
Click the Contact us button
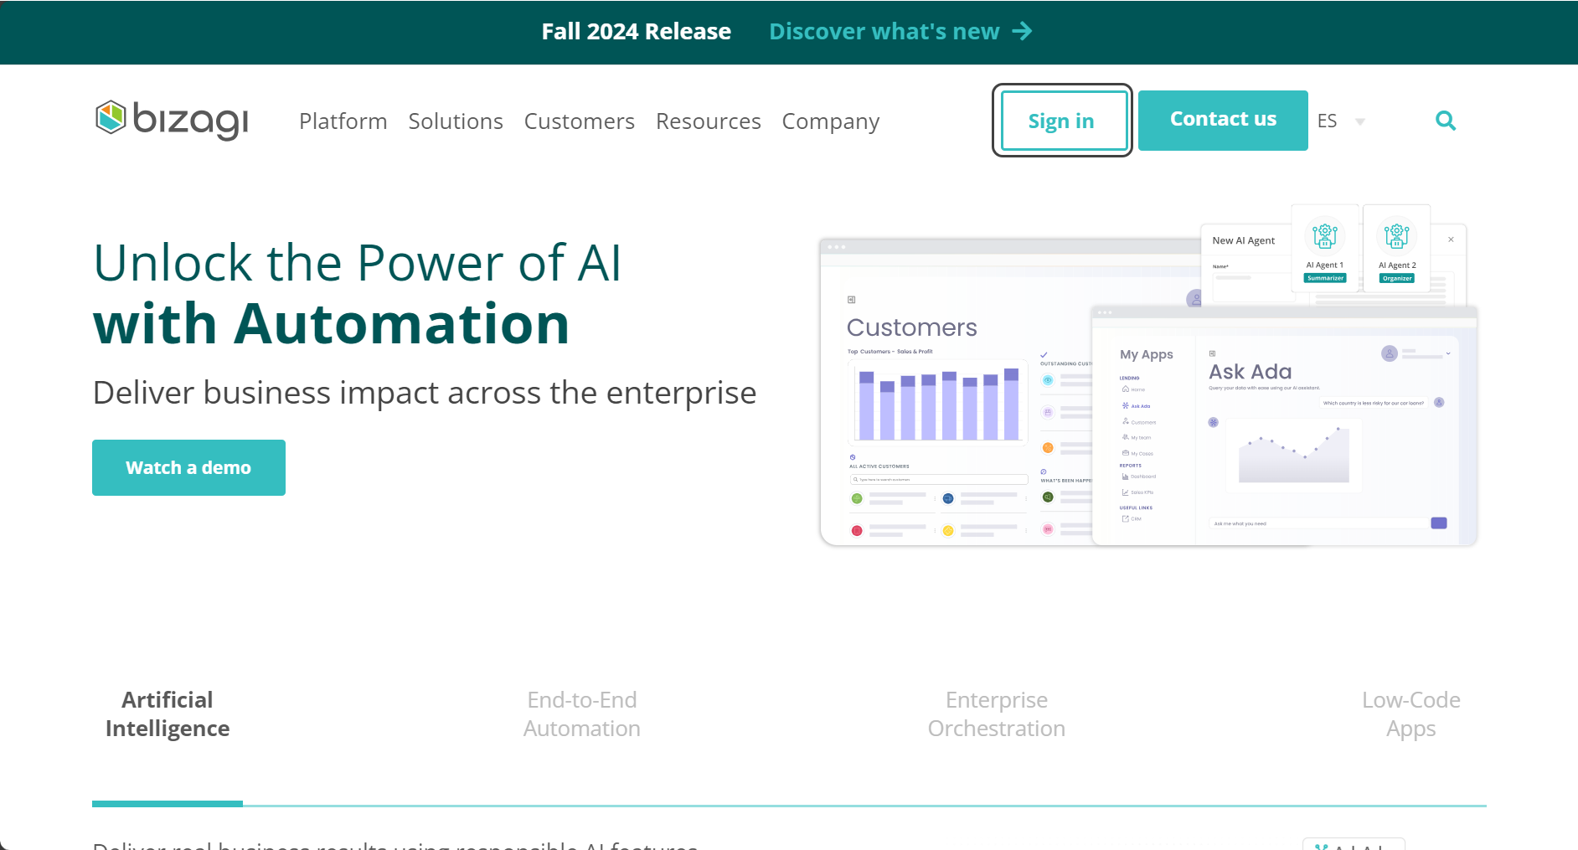[1223, 121]
